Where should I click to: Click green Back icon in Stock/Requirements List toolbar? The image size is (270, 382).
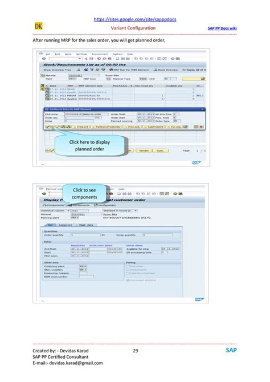[99, 59]
